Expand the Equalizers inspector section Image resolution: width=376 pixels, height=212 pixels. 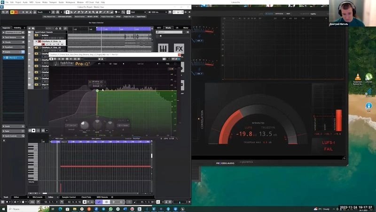tap(13, 47)
